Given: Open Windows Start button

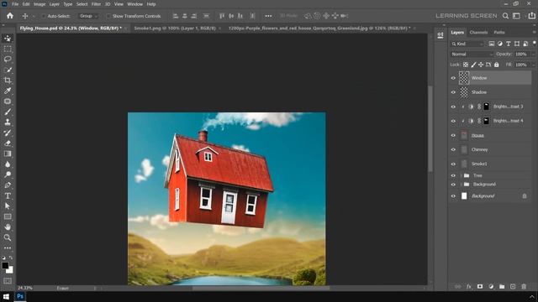Looking at the screenshot, I should coord(6,296).
